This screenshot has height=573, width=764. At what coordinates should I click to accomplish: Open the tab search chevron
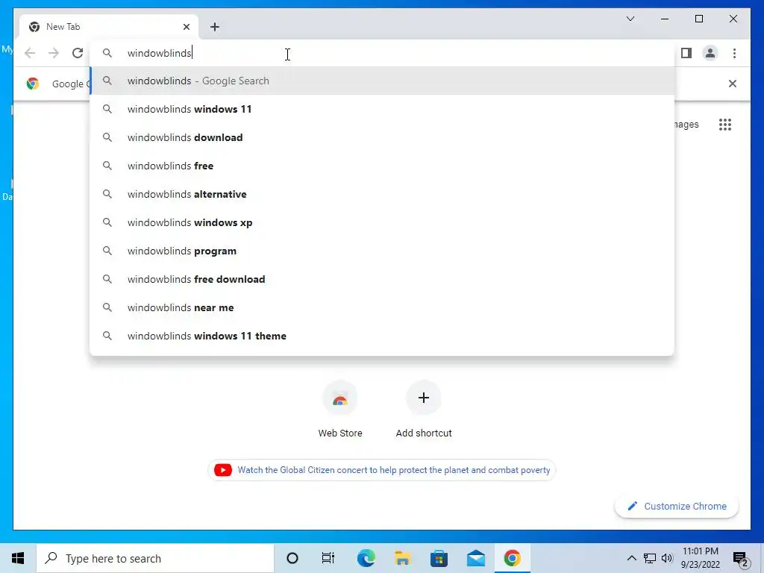tap(630, 19)
